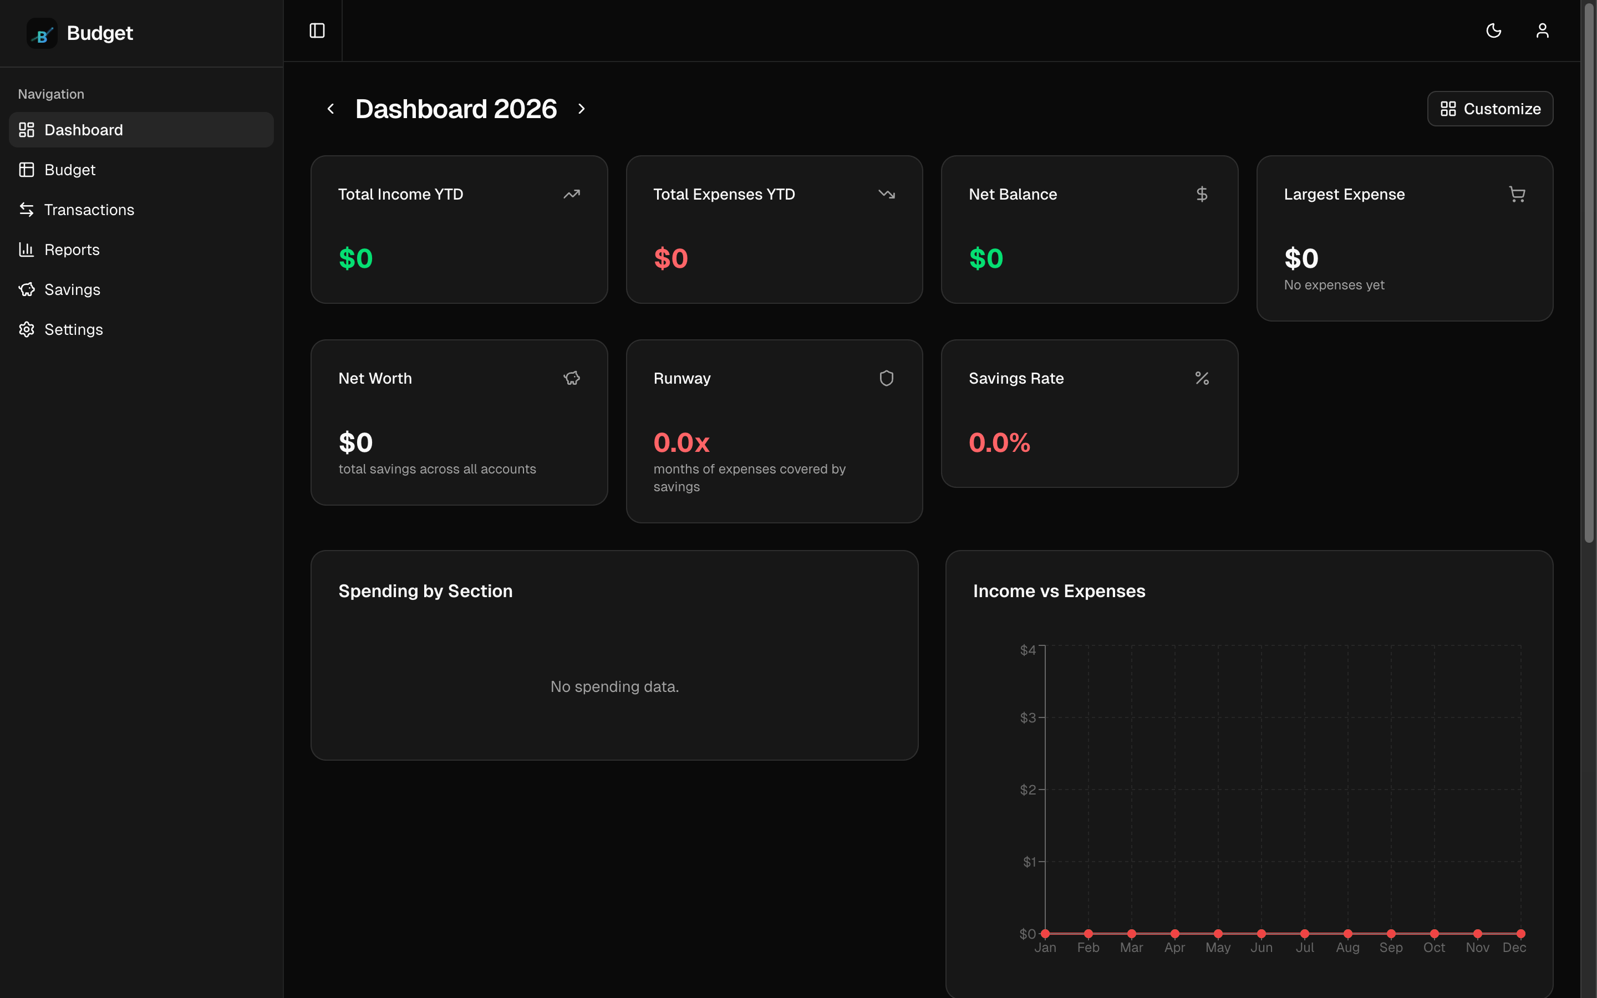Viewport: 1597px width, 998px height.
Task: Toggle dark mode with the moon icon
Action: (1493, 30)
